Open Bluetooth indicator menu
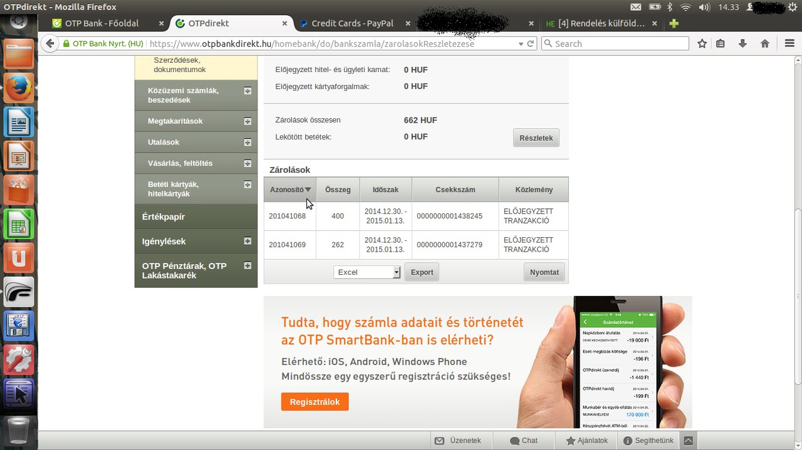802x450 pixels. click(x=670, y=8)
